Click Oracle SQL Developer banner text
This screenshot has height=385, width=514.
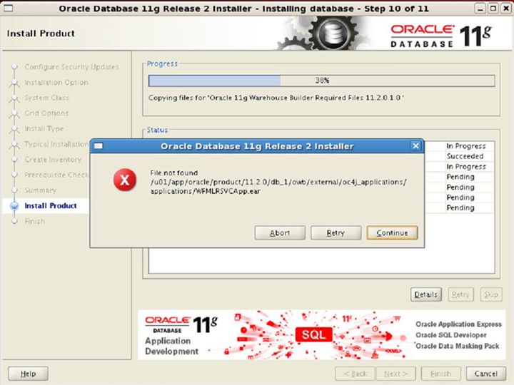pos(451,335)
